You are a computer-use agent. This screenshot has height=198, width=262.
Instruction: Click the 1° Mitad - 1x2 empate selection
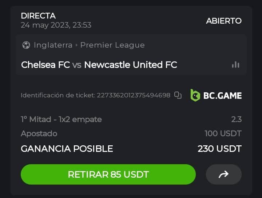click(61, 119)
